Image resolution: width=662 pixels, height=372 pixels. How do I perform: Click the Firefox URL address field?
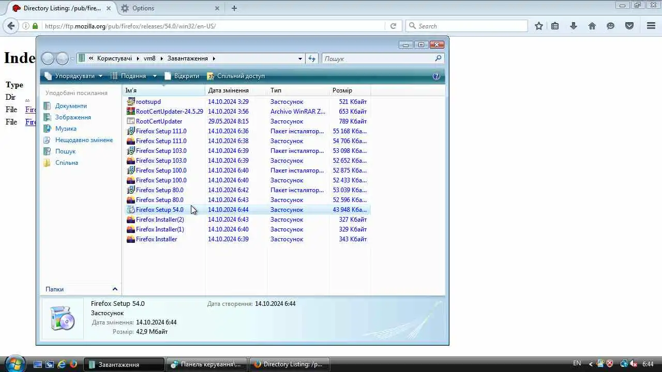pos(213,26)
